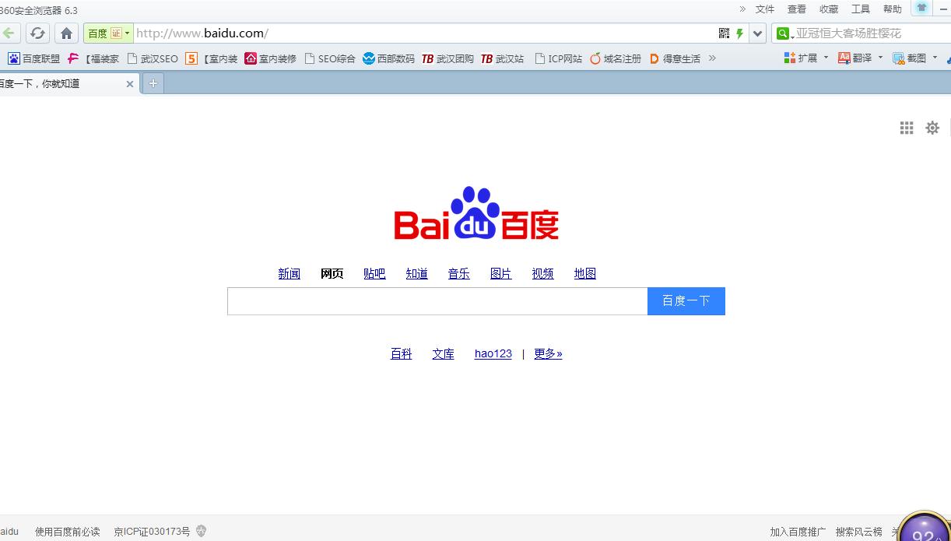The width and height of the screenshot is (951, 541).
Task: Open Baidu settings gear icon
Action: click(x=932, y=128)
